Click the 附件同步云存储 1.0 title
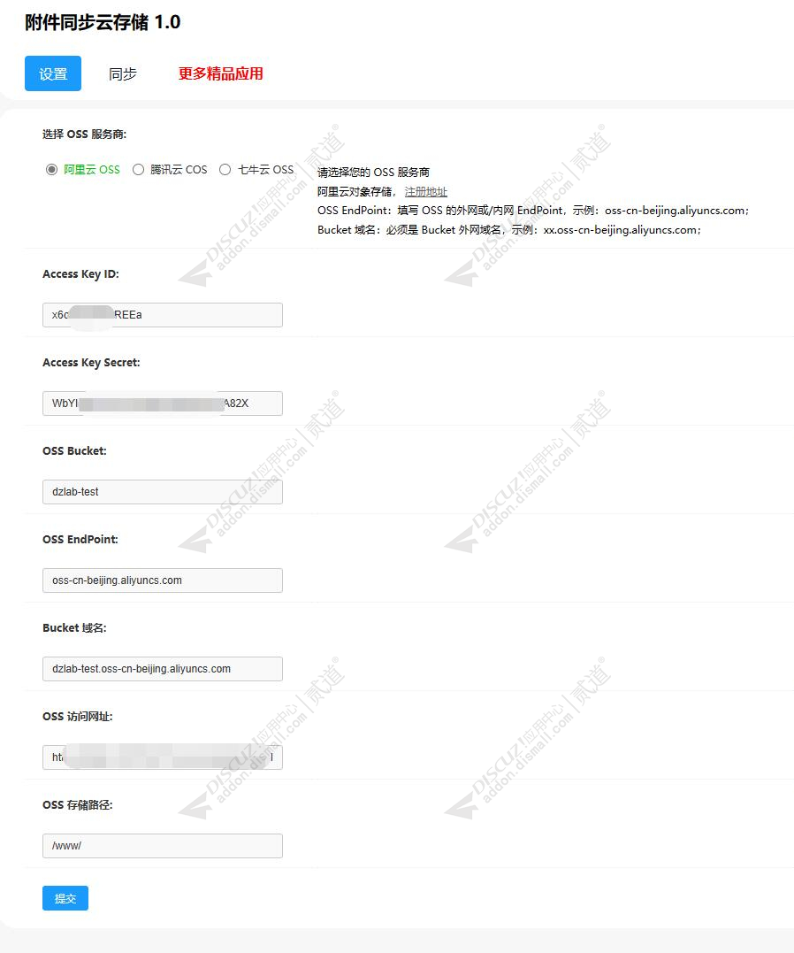This screenshot has height=953, width=794. (x=103, y=22)
